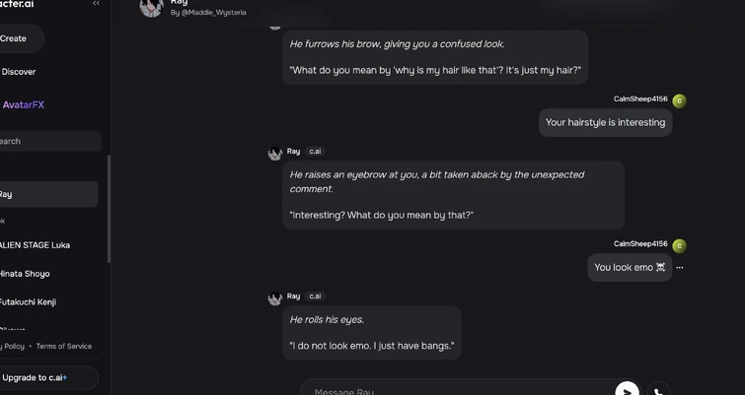Collapse the sidebar with the double-chevron icon
The image size is (745, 395).
point(96,4)
